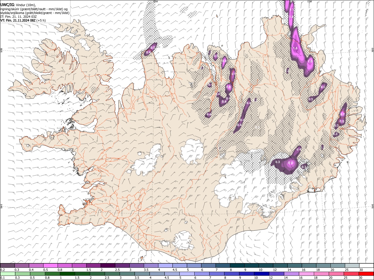The width and height of the screenshot is (374, 280).
Task: Click the '20W' longitude label at top
Action: 155,1
